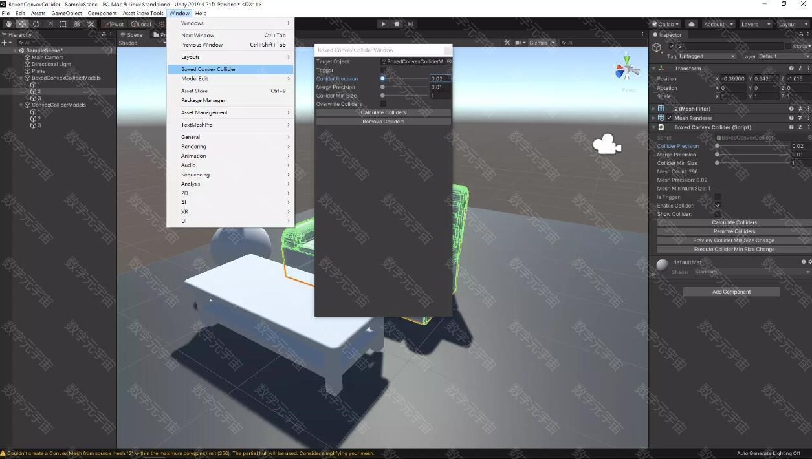
Task: Open the Gizmos dropdown arrow
Action: [553, 43]
